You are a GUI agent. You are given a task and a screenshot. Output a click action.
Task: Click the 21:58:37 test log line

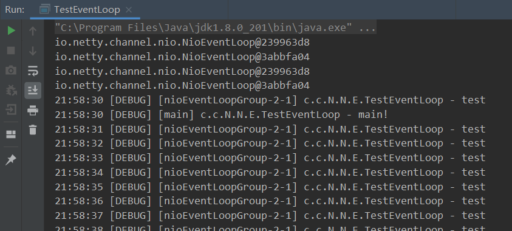pyautogui.click(x=270, y=215)
